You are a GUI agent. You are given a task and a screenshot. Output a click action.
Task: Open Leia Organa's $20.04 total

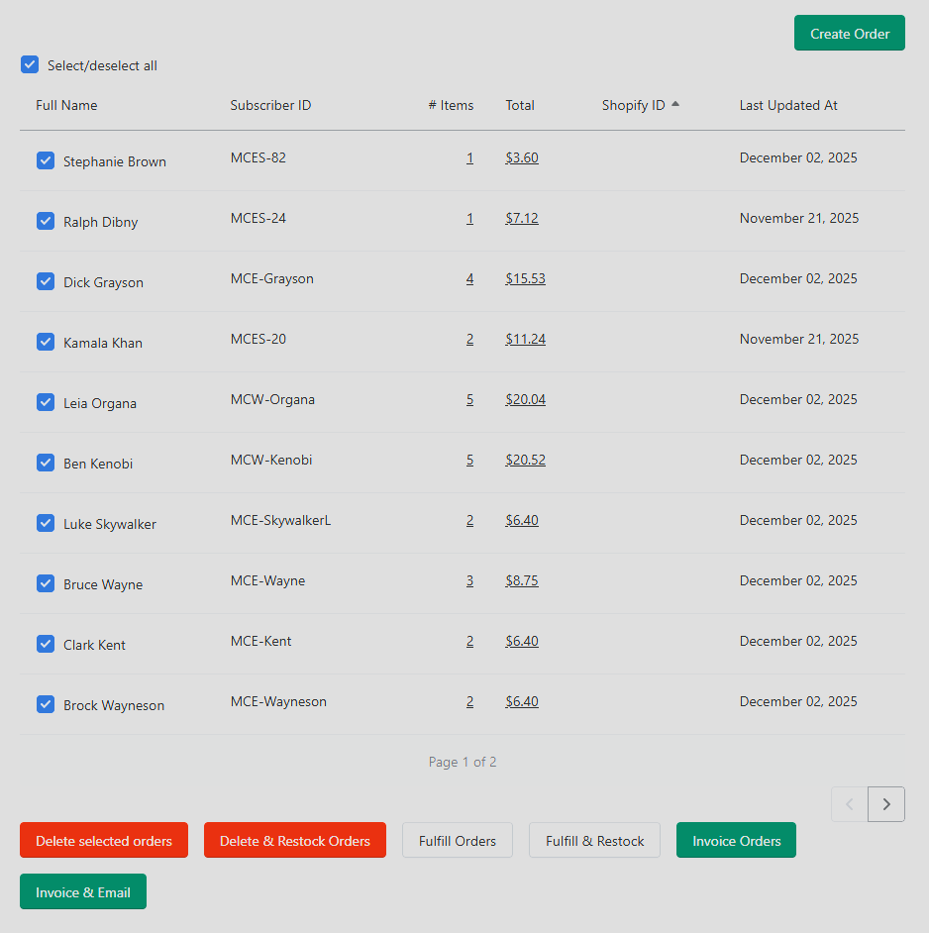coord(526,399)
